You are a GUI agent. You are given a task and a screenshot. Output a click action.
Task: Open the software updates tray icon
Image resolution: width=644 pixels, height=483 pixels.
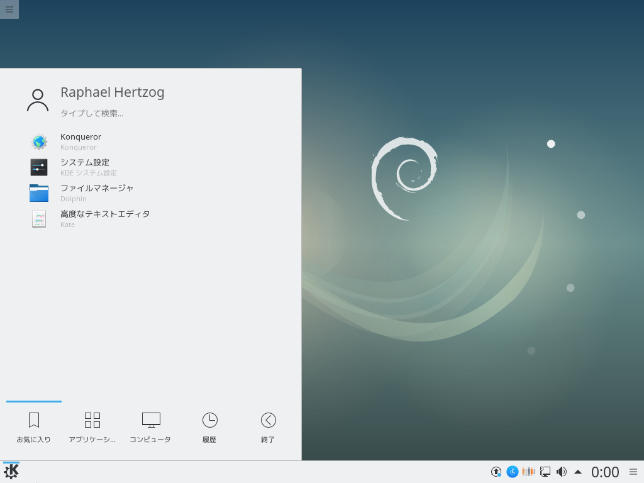pos(496,472)
